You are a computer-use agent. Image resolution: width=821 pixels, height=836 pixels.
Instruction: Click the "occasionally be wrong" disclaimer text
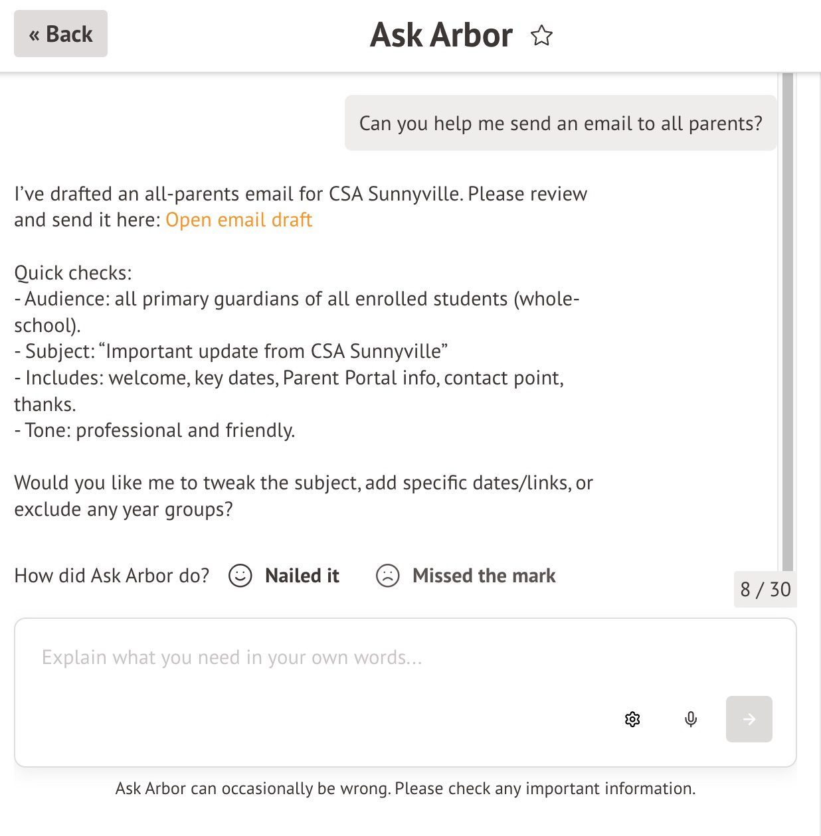click(405, 789)
